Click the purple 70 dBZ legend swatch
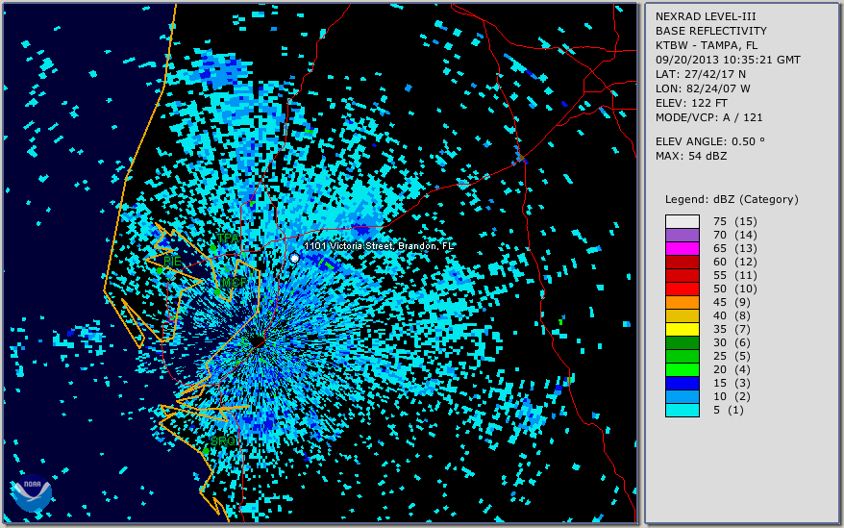The height and width of the screenshot is (528, 844). coord(682,235)
